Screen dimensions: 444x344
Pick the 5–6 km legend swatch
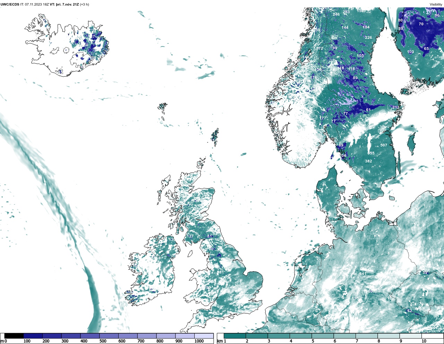[323, 336]
